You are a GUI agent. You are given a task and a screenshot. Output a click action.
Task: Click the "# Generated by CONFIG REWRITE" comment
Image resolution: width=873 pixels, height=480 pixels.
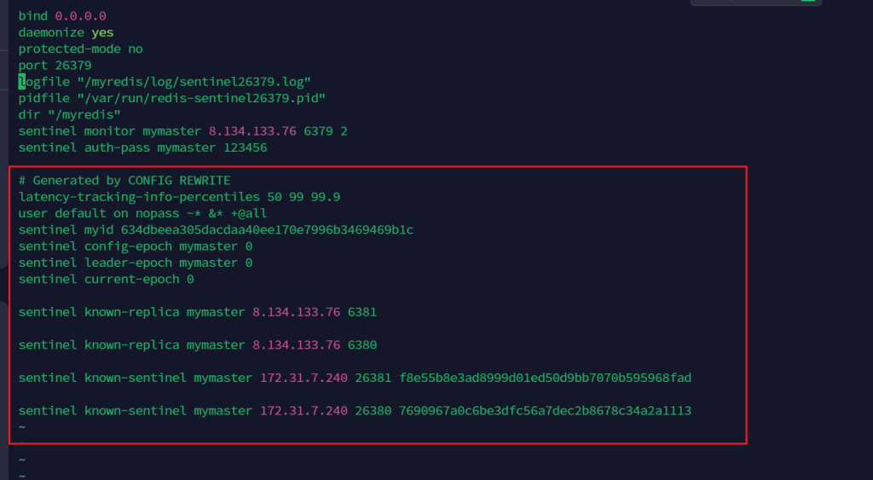[x=124, y=181]
